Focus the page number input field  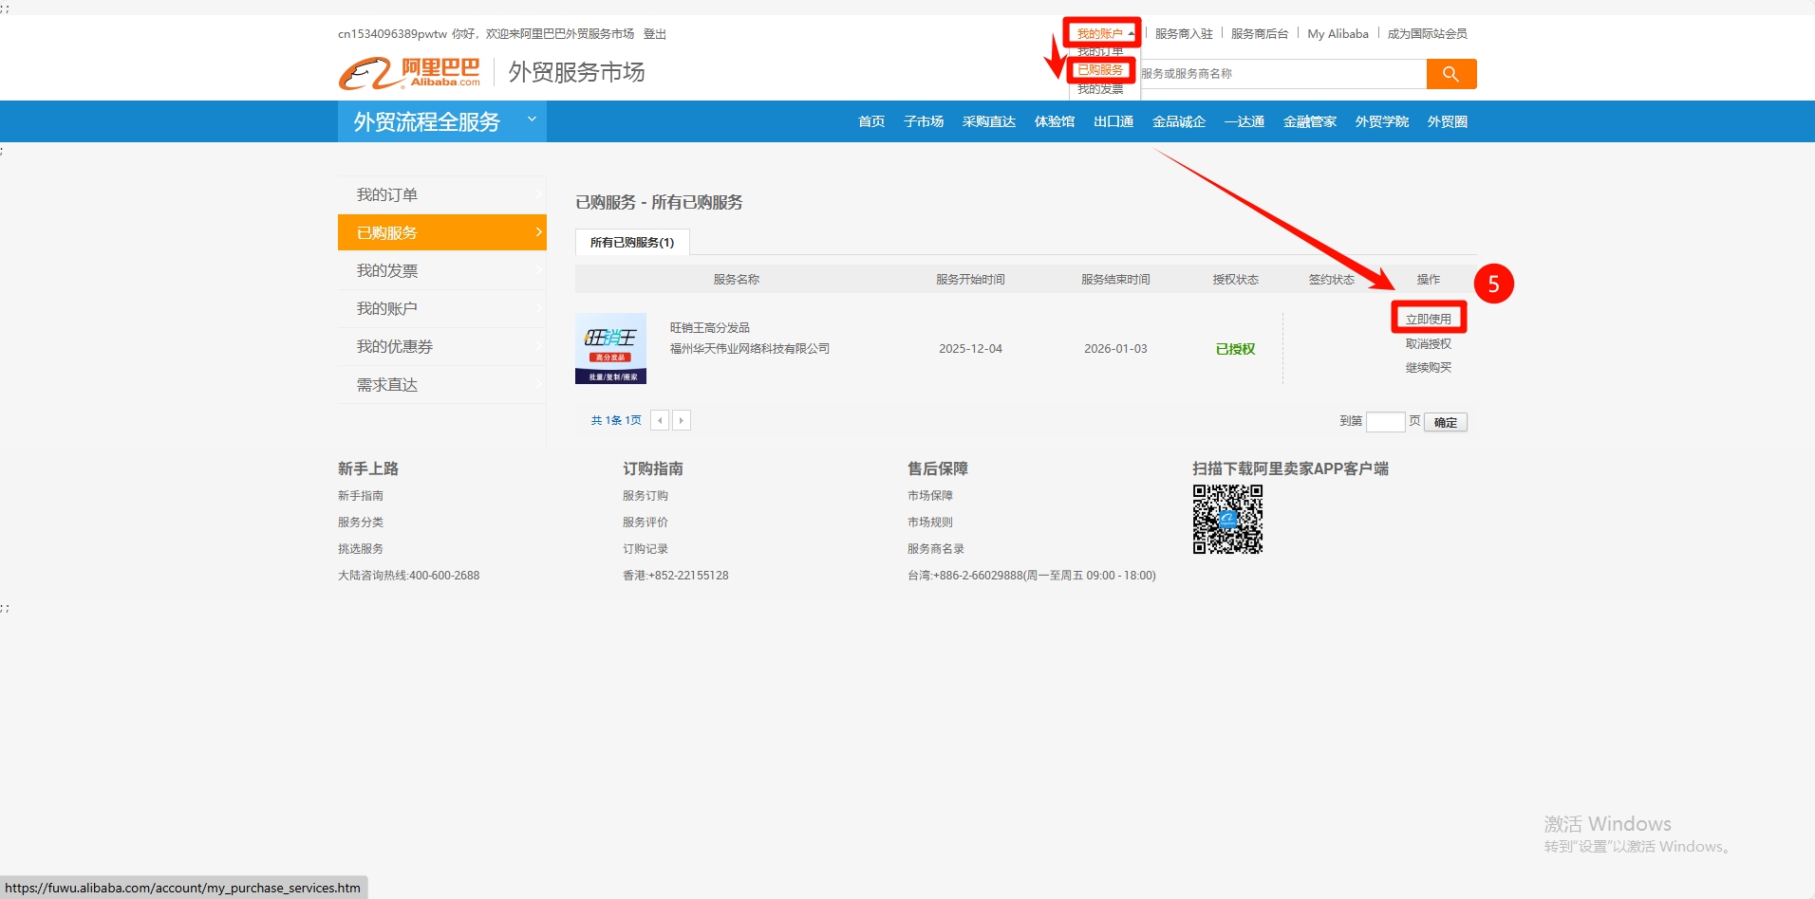(x=1385, y=422)
